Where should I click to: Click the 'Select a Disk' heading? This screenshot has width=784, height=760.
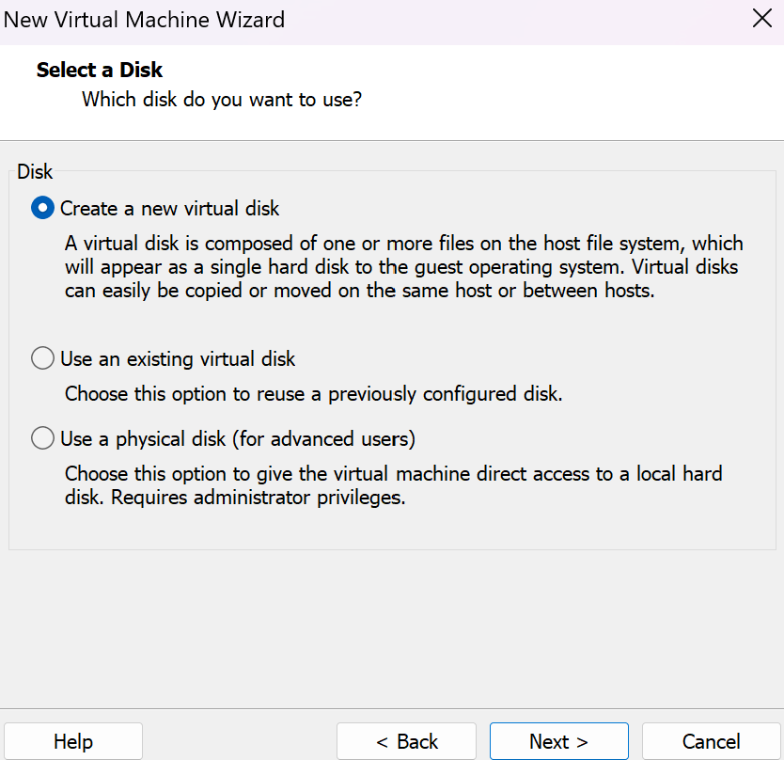[100, 70]
